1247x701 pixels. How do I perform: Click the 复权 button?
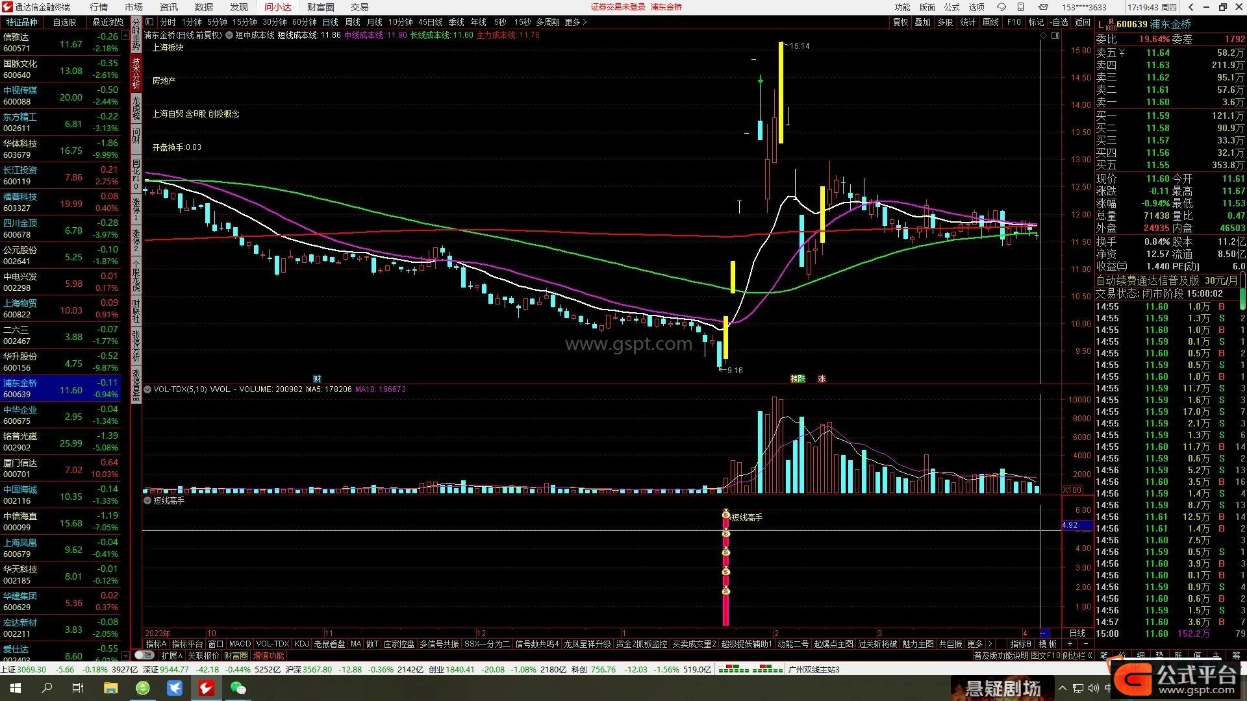coord(900,22)
